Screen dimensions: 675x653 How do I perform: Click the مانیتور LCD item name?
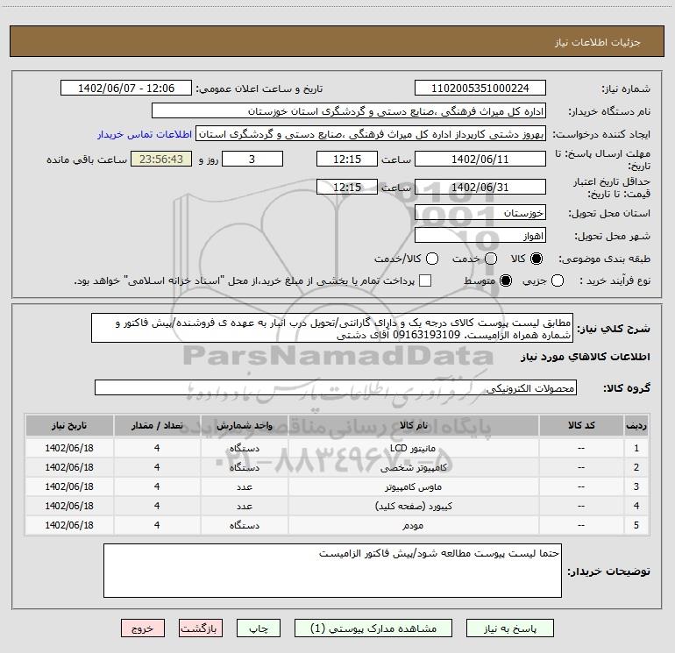412,448
